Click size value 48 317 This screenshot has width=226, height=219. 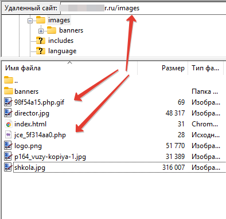click(x=175, y=113)
